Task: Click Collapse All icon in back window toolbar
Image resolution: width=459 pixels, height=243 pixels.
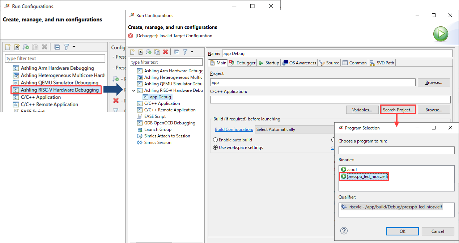Action: point(57,47)
